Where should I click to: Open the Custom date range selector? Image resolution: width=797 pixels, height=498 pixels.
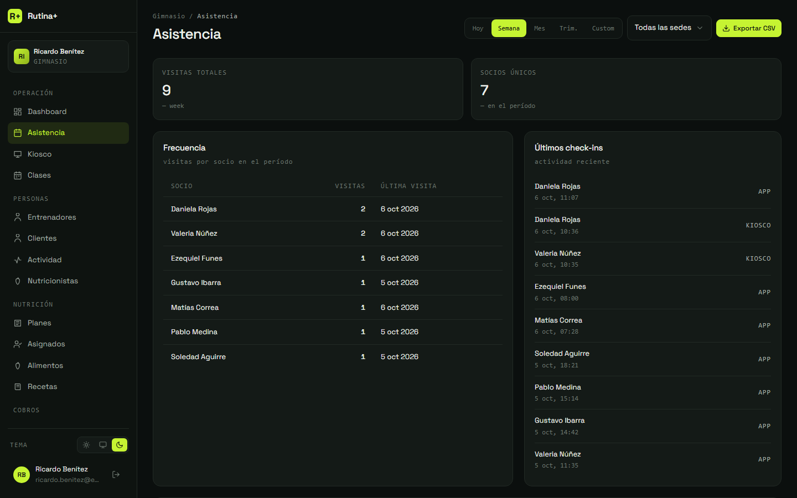pos(603,28)
